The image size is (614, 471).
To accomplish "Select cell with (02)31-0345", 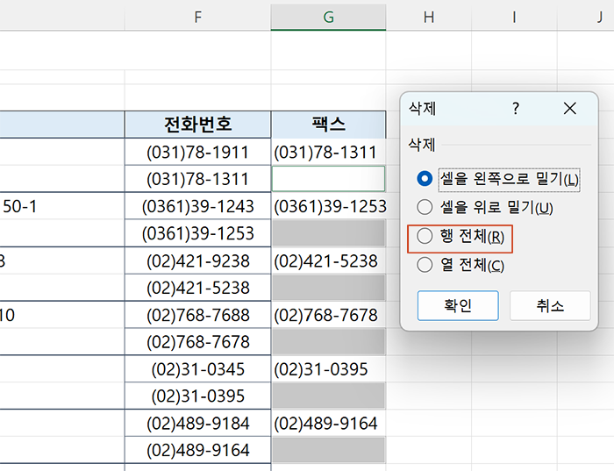I will pyautogui.click(x=197, y=369).
